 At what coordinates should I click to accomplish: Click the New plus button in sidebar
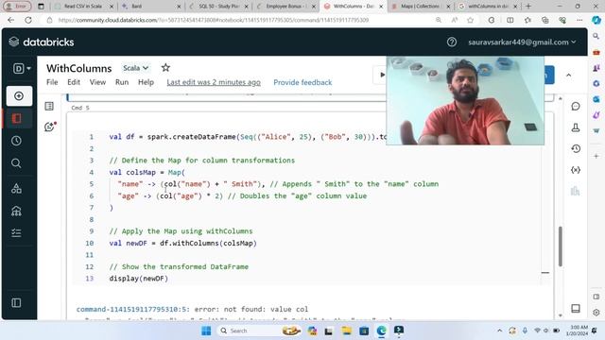[19, 96]
